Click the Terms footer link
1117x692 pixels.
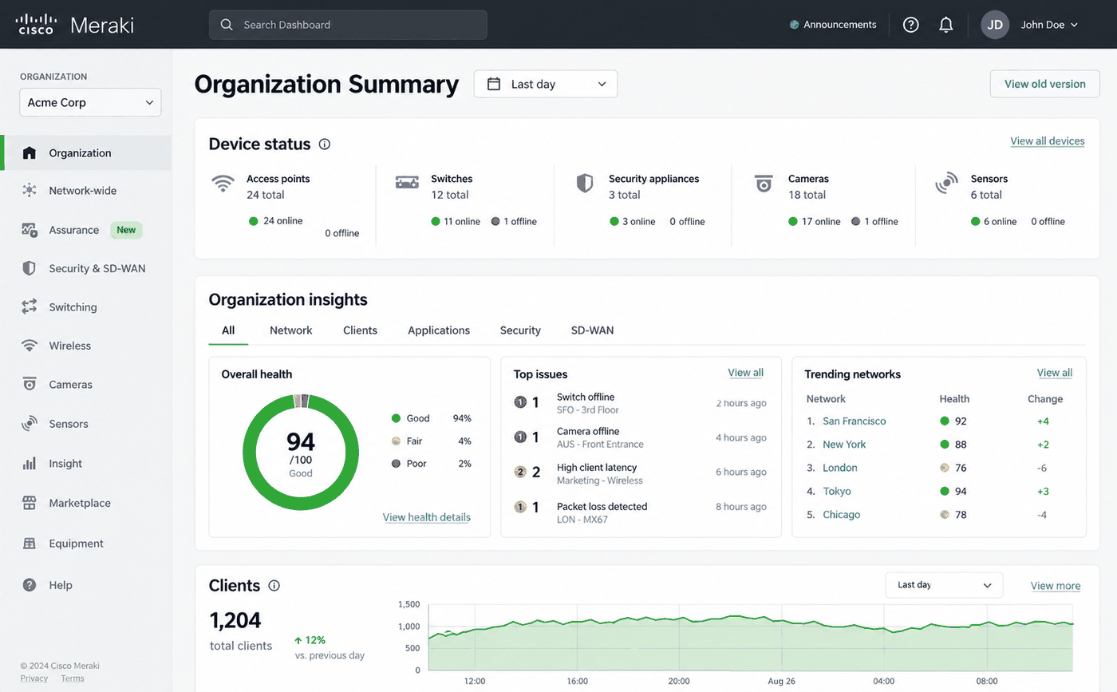(73, 678)
